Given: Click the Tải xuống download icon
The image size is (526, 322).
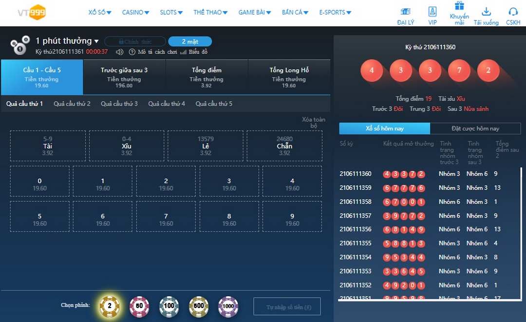Looking at the screenshot, I should [486, 12].
